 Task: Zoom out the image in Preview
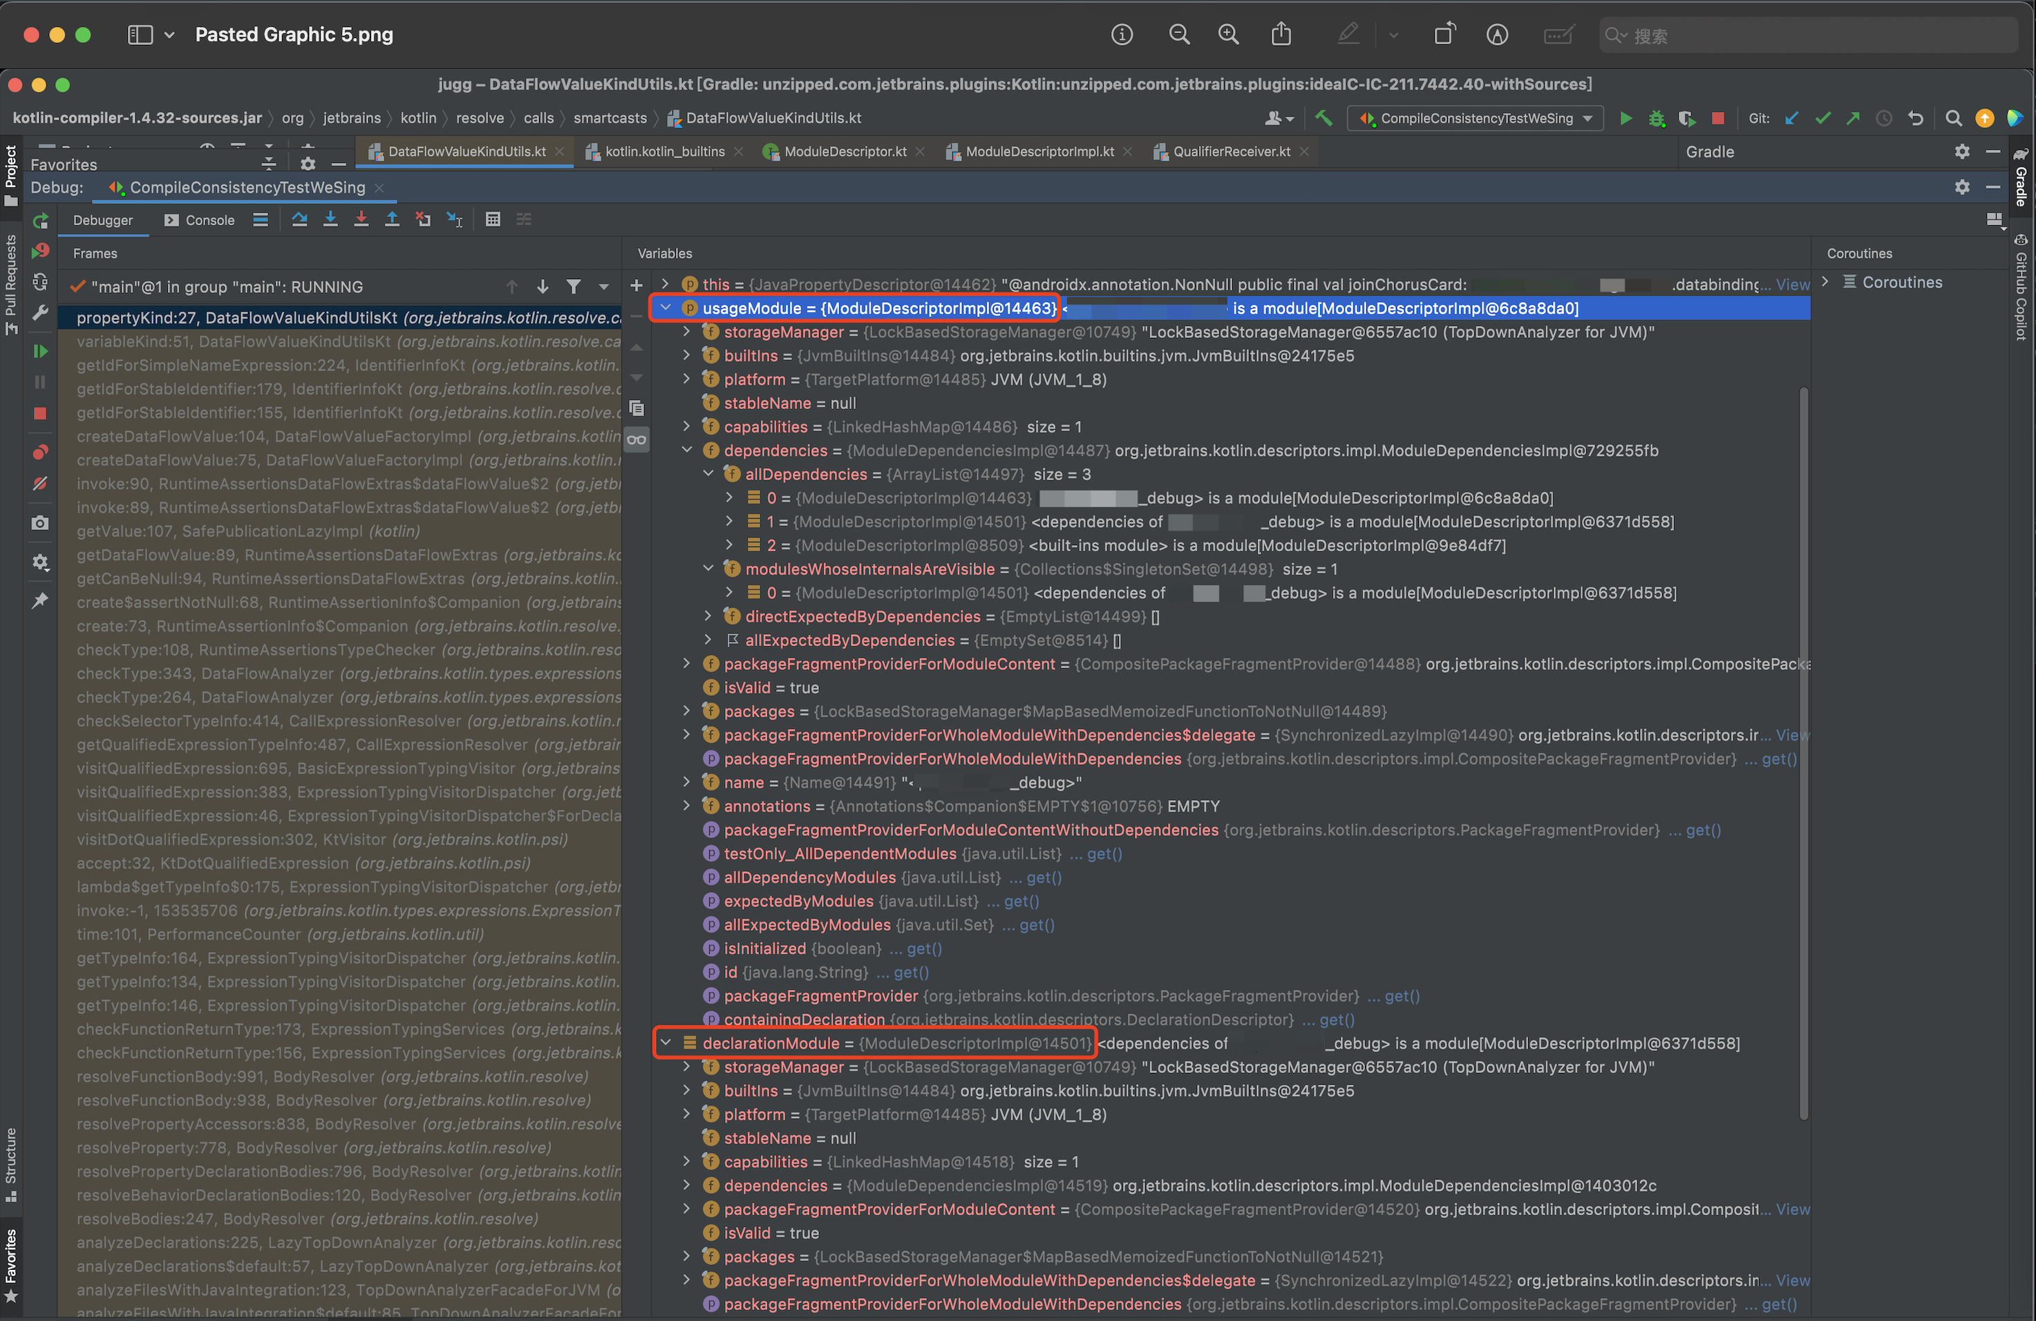[1179, 35]
